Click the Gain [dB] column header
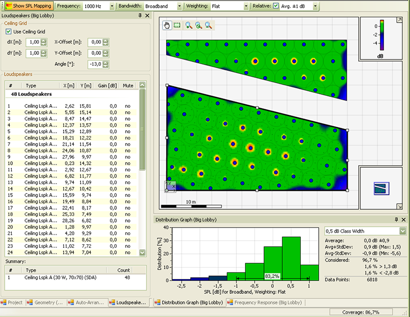Image resolution: width=410 pixels, height=317 pixels. point(107,86)
